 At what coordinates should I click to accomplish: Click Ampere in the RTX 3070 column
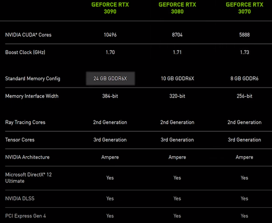[244, 157]
